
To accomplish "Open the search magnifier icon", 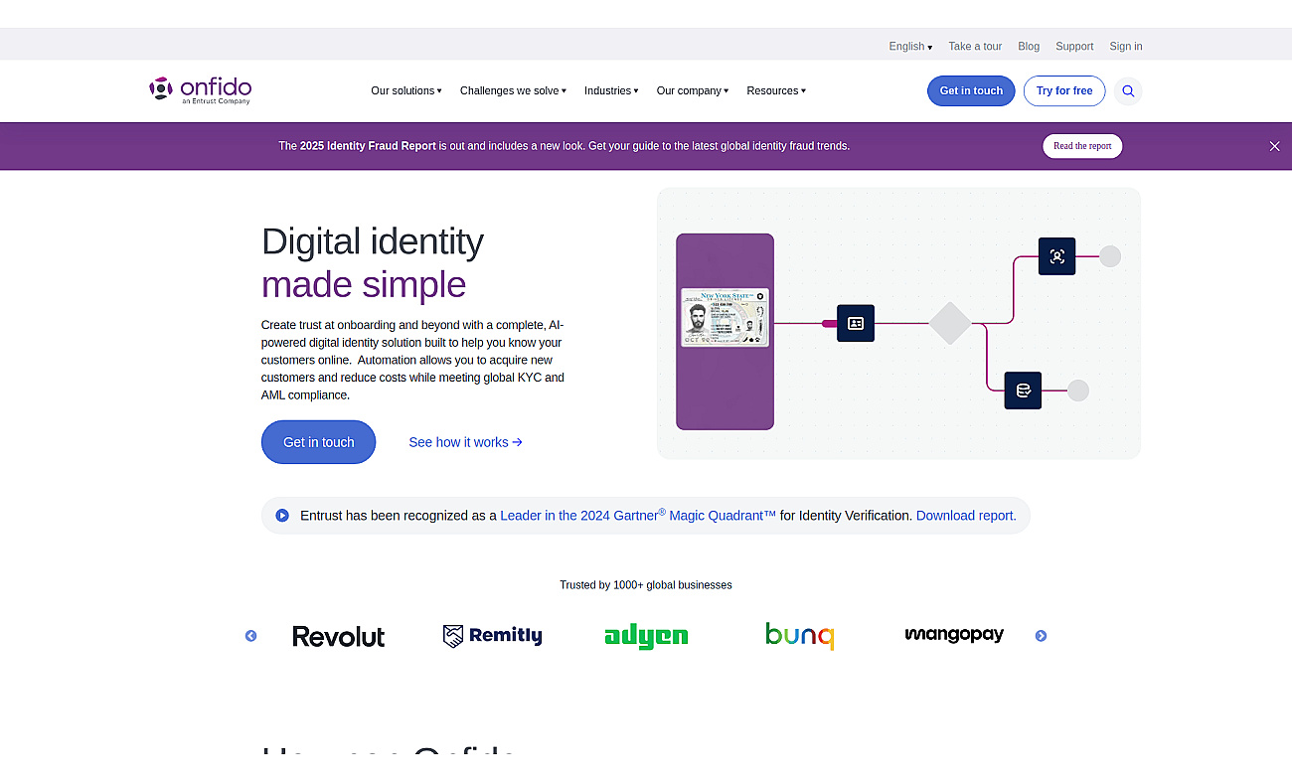I will [x=1128, y=90].
